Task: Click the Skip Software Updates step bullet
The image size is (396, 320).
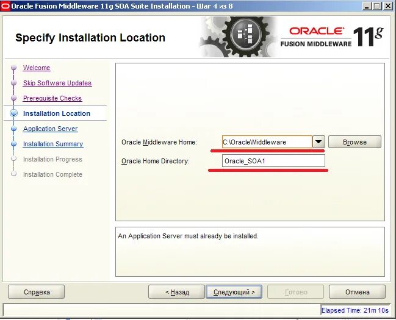Action: (x=14, y=83)
